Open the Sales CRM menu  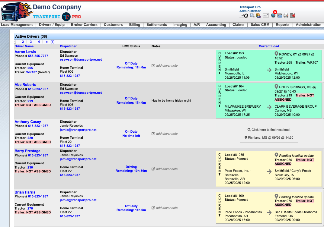pyautogui.click(x=260, y=24)
